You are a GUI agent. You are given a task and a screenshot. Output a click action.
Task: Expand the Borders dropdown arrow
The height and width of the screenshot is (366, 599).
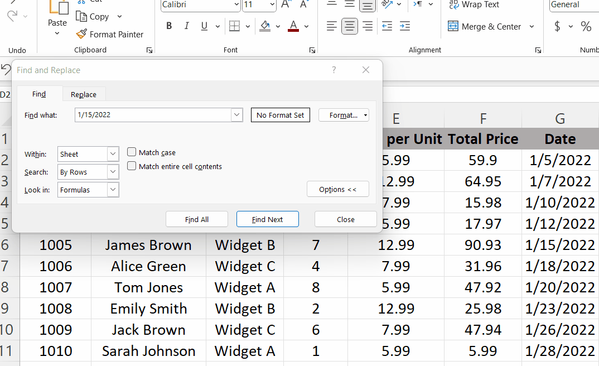pos(248,26)
